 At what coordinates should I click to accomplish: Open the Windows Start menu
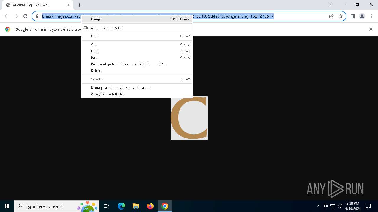point(7,206)
